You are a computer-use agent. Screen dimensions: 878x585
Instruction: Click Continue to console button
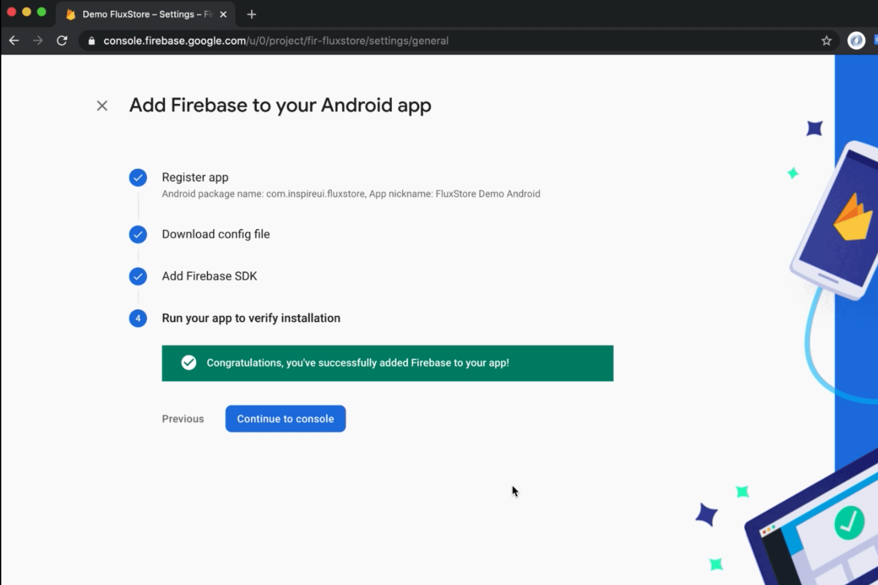pyautogui.click(x=285, y=419)
